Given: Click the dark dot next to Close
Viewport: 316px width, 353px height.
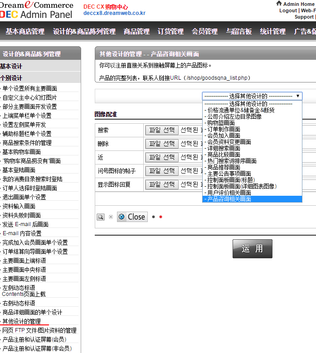Looking at the screenshot, I should pos(153,217).
